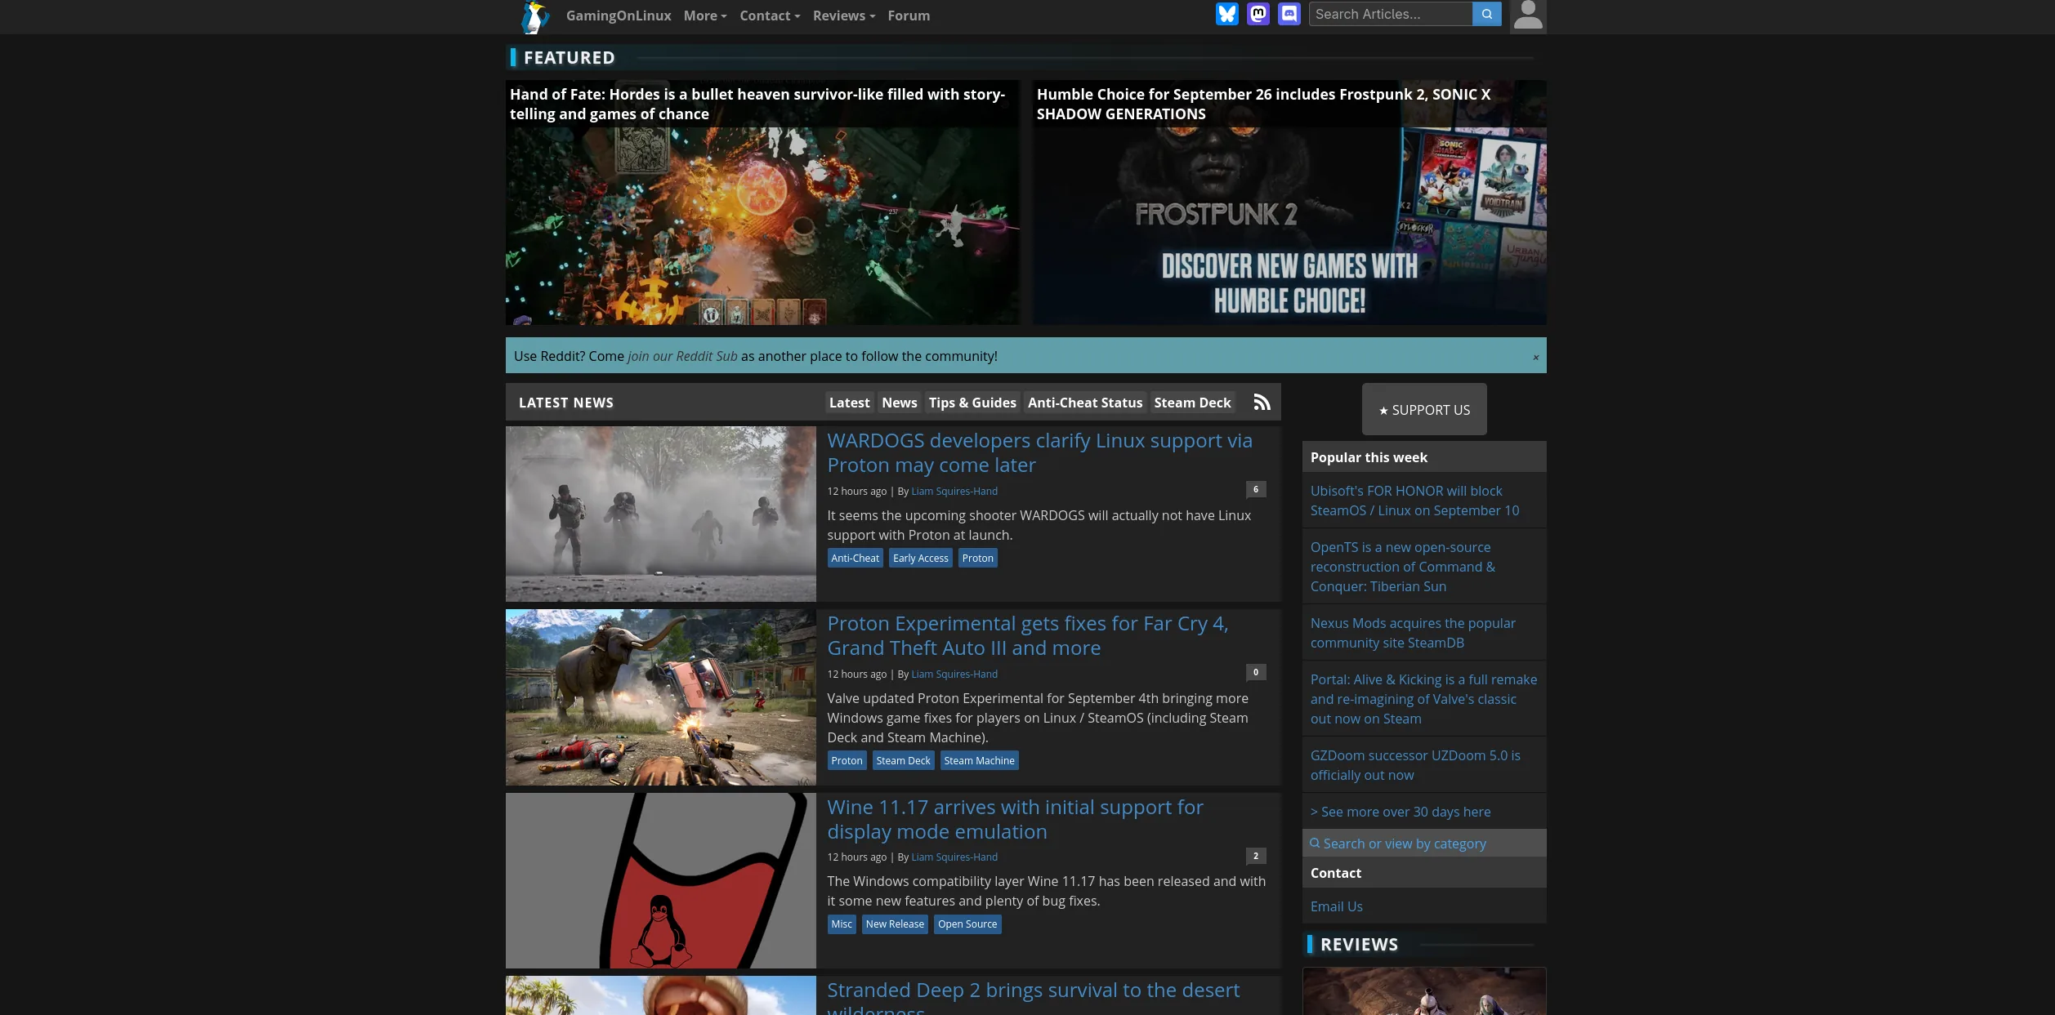Screen dimensions: 2055x1015
Task: Open the Wine 11.17 article title
Action: tap(1014, 819)
